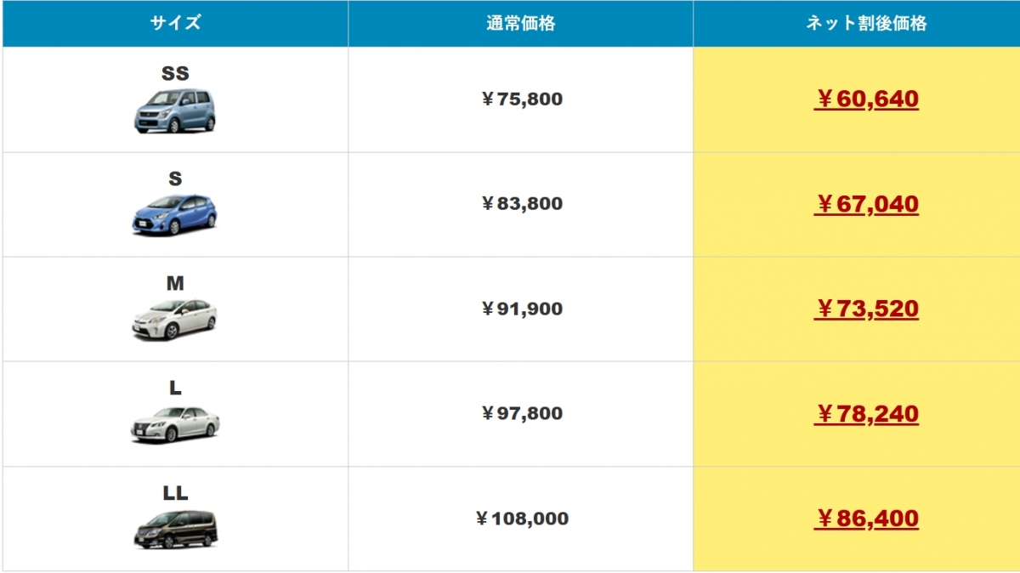Click the regular price ¥97,800

click(x=521, y=414)
